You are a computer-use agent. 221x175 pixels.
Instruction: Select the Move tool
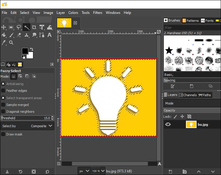tap(4, 27)
